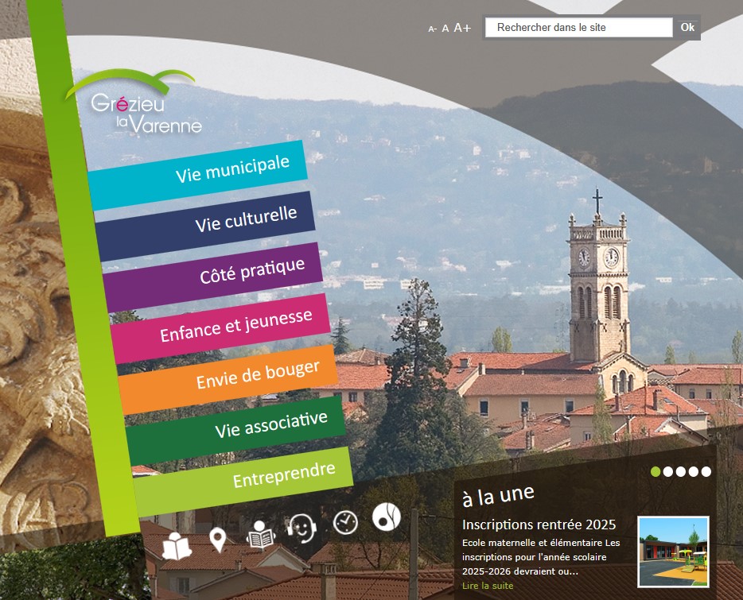Click the clock hours icon

coord(345,522)
